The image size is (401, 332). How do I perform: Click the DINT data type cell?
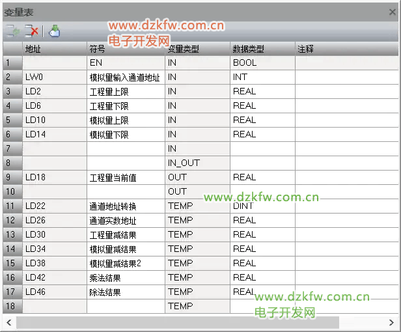coord(262,206)
